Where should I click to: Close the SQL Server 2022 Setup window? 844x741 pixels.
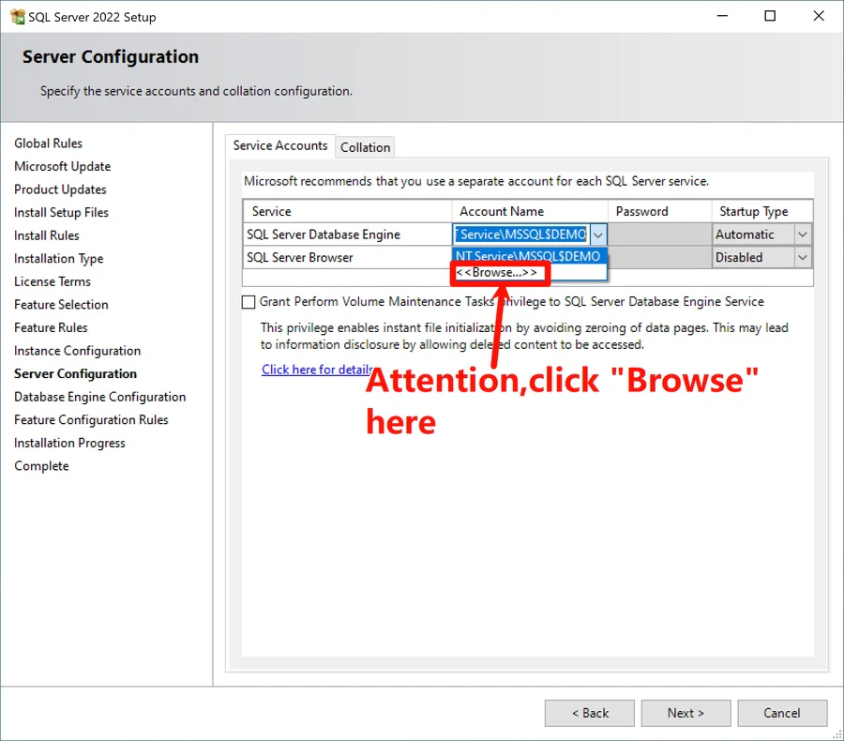(819, 16)
